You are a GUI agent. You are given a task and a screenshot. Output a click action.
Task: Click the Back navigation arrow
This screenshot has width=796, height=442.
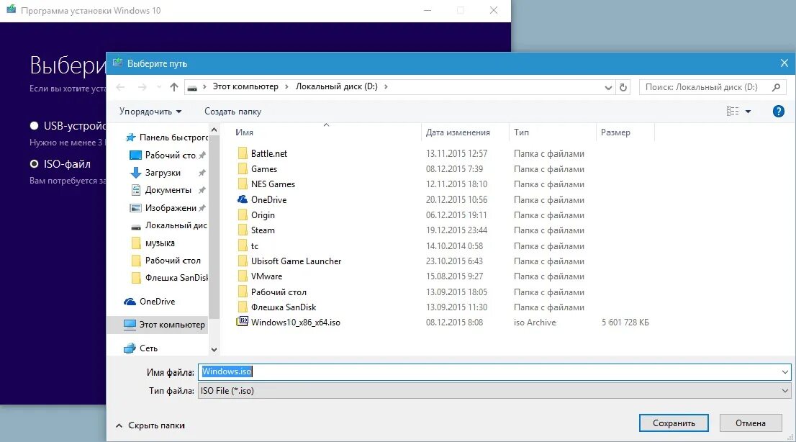[120, 87]
